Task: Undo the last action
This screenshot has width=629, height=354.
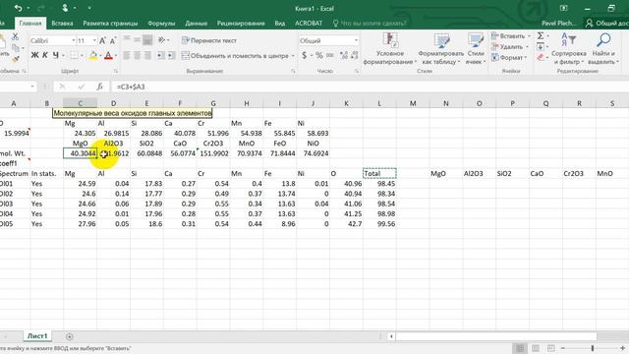Action: coord(18,8)
